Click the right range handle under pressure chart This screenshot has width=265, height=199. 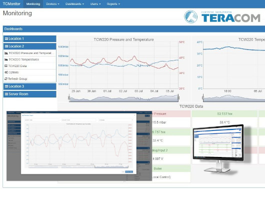click(x=178, y=97)
